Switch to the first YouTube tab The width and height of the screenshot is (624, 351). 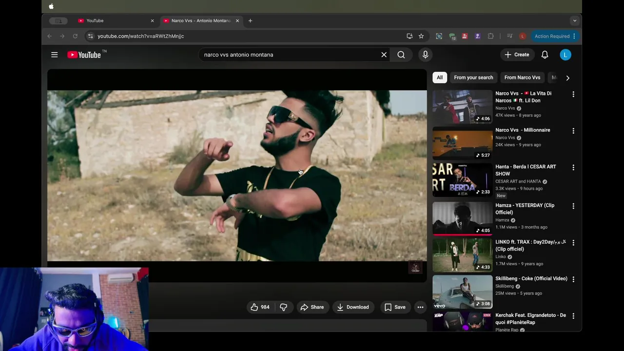click(116, 20)
